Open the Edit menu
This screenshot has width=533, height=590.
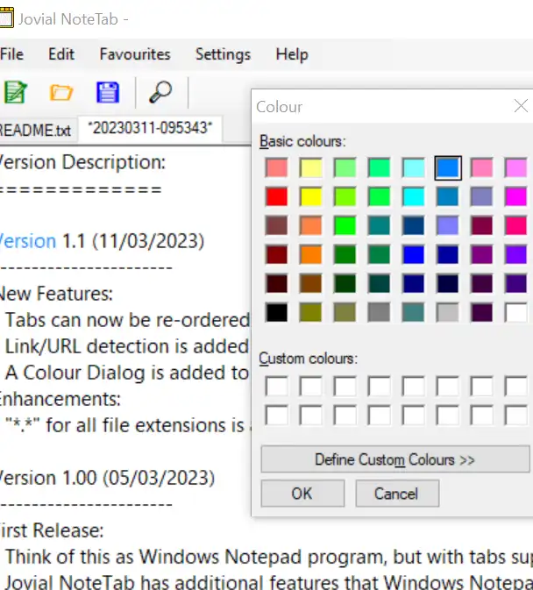coord(61,54)
